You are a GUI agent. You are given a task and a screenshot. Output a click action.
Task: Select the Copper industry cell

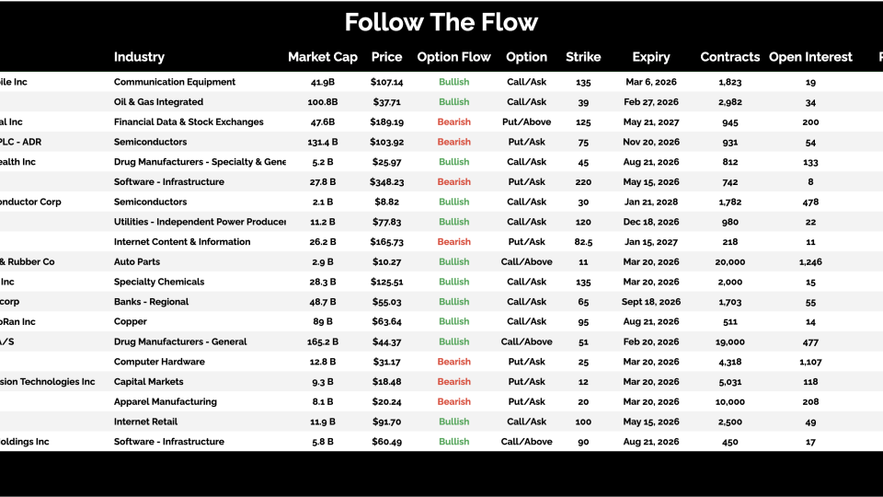131,322
